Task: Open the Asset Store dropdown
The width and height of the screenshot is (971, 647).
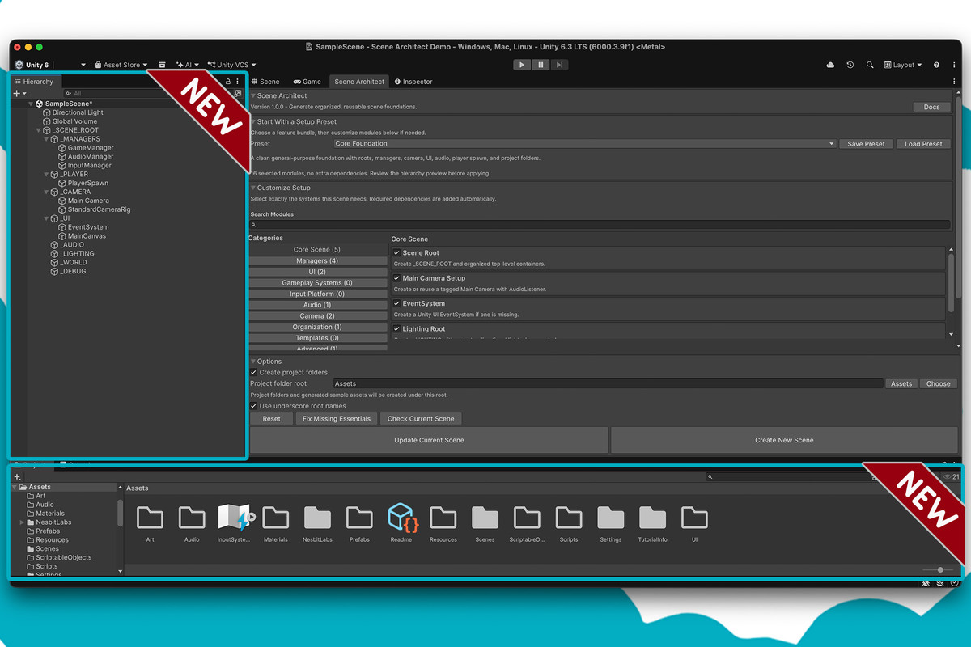Action: pos(121,65)
